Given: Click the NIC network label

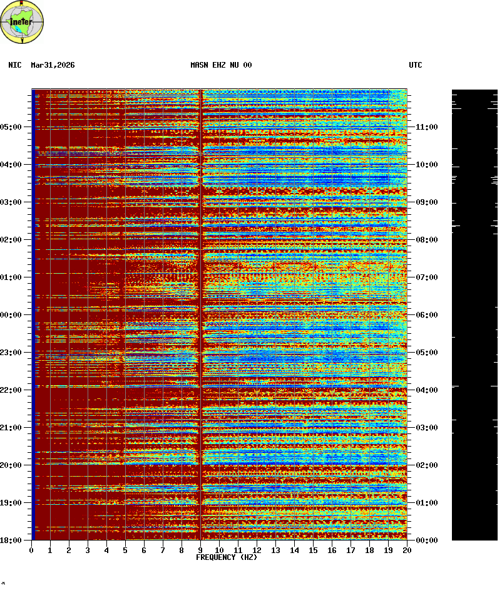Looking at the screenshot, I should coord(15,65).
